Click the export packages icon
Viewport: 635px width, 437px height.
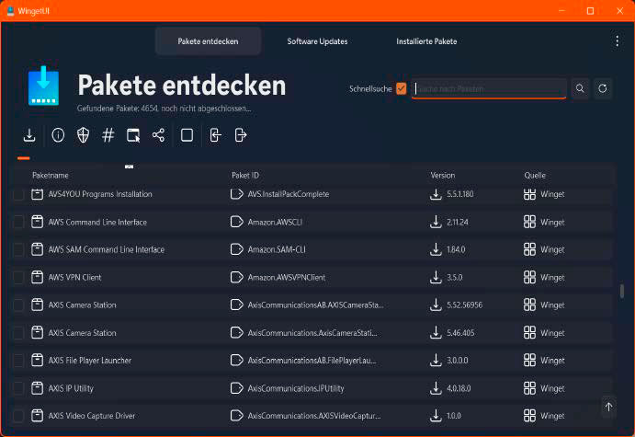point(240,135)
